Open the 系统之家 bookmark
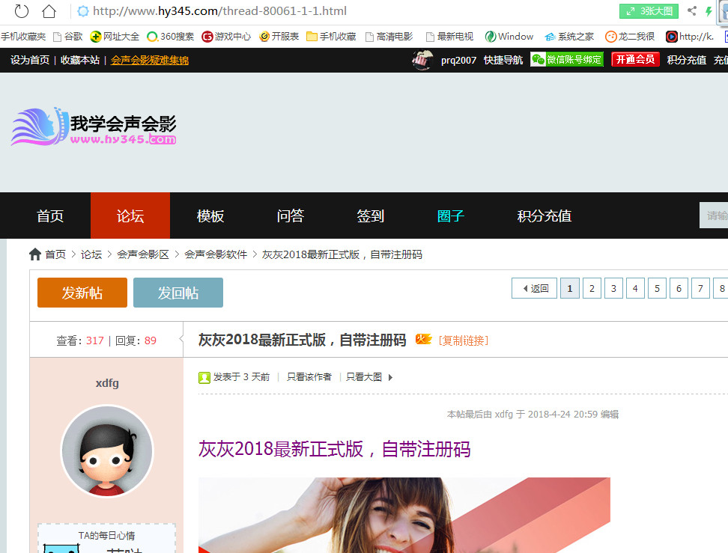This screenshot has width=728, height=553. coord(569,37)
